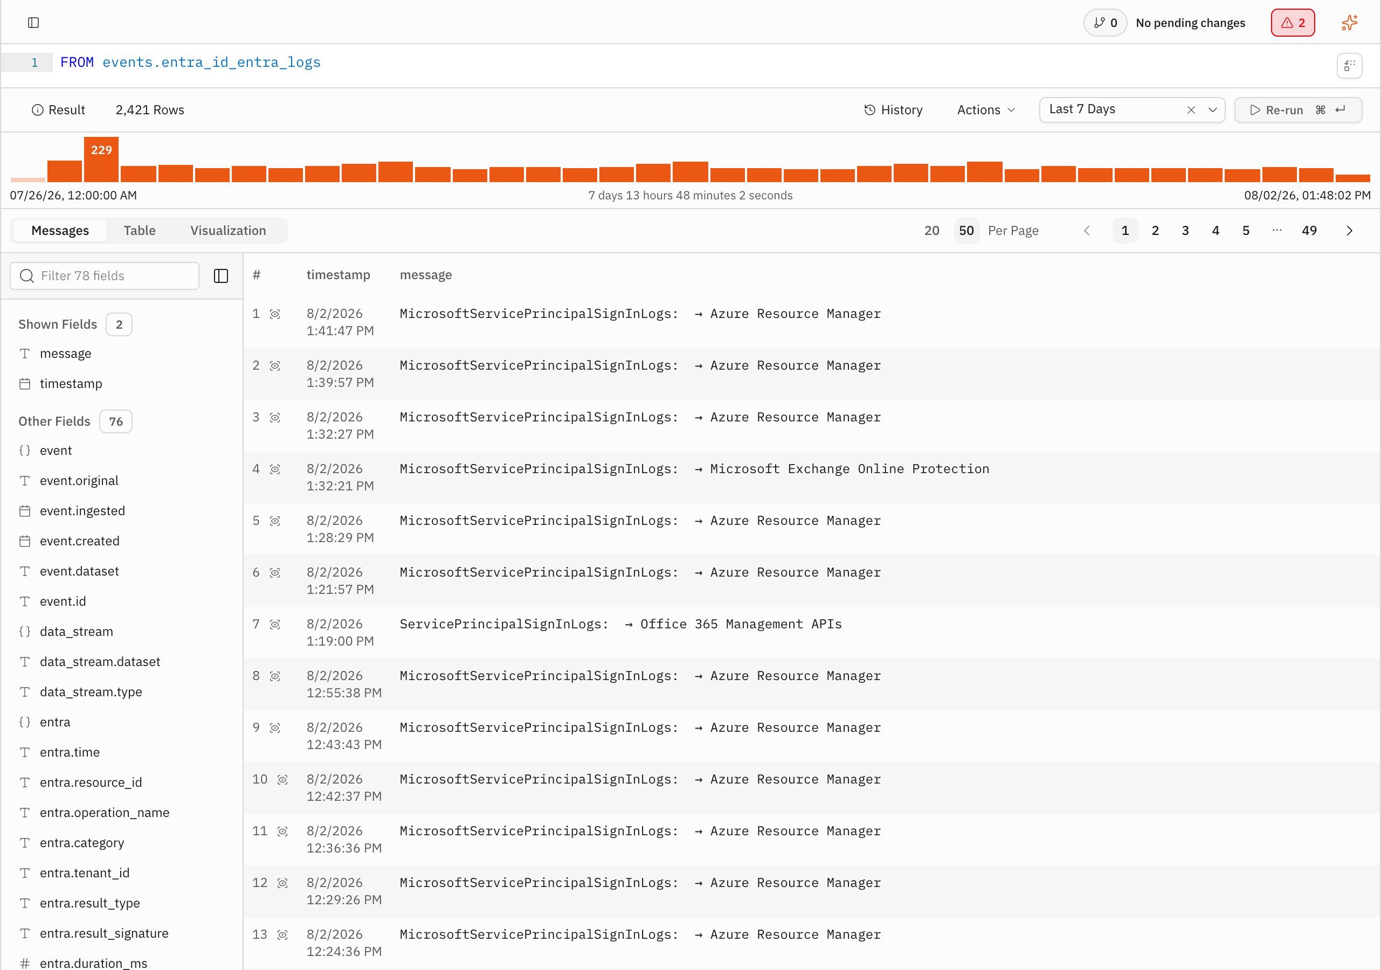
Task: Expand row 10 details icon
Action: [x=282, y=780]
